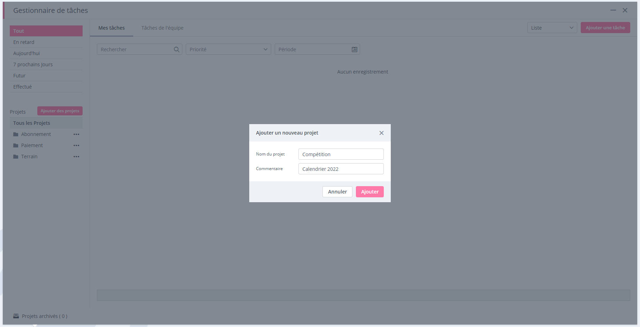Select the Tout filter
The height and width of the screenshot is (327, 640).
pos(46,31)
